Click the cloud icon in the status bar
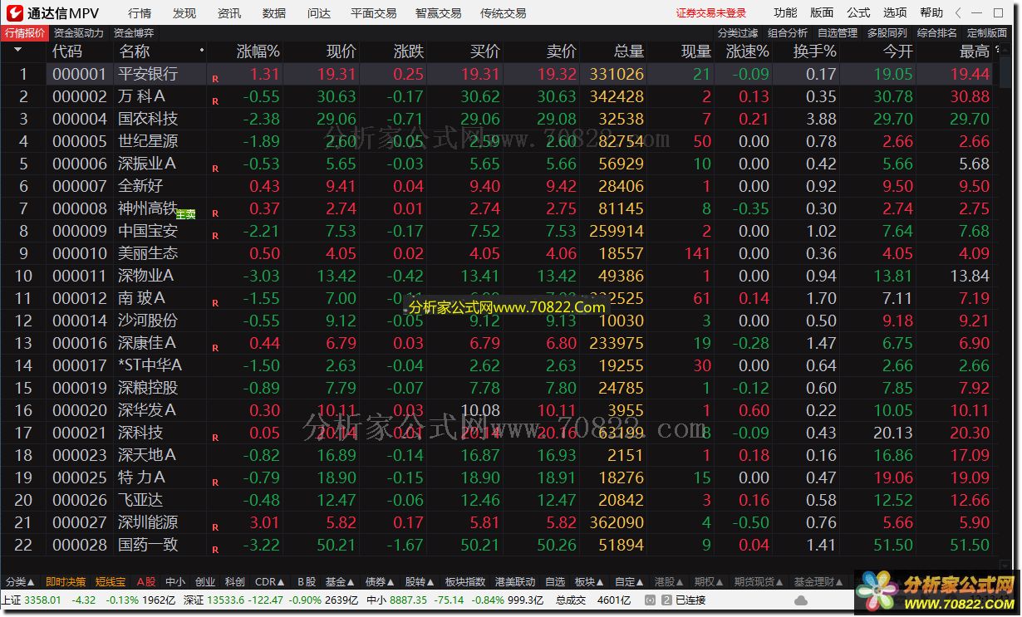The image size is (1022, 617). (x=801, y=600)
